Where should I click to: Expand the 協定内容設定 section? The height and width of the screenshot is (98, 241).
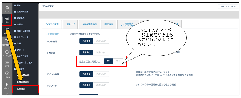[x=21, y=12]
